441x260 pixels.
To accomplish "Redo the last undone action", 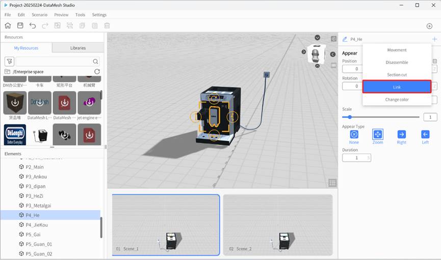I will tap(45, 25).
